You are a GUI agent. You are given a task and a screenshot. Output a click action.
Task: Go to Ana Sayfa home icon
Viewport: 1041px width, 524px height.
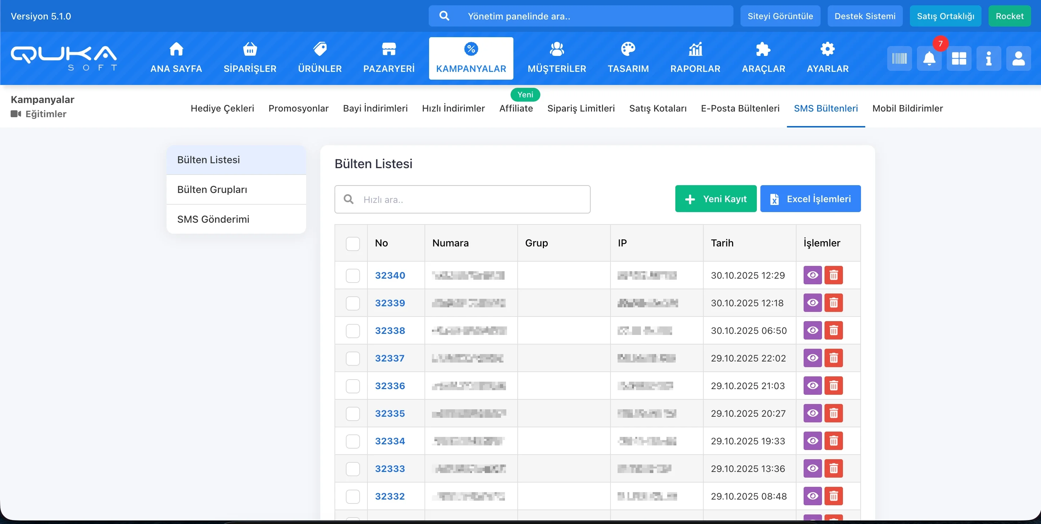click(x=176, y=49)
